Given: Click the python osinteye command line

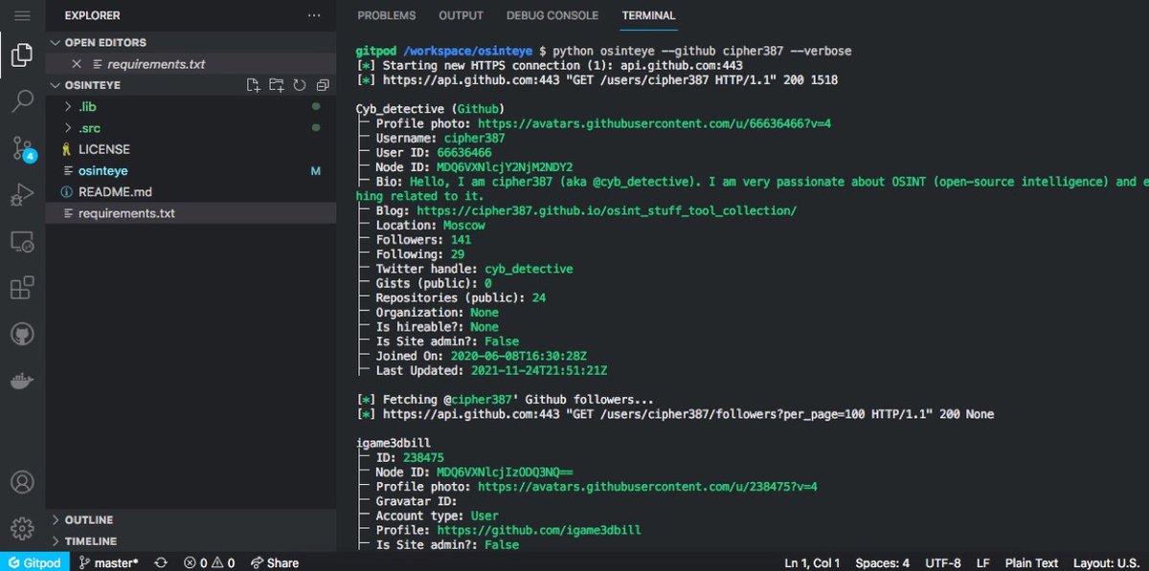Looking at the screenshot, I should [x=702, y=51].
